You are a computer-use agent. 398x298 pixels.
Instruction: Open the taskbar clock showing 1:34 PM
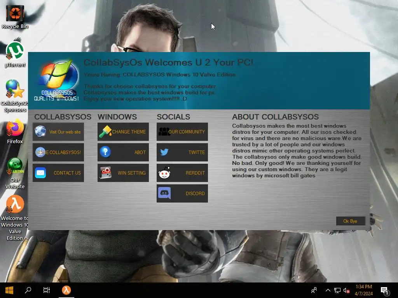point(364,290)
